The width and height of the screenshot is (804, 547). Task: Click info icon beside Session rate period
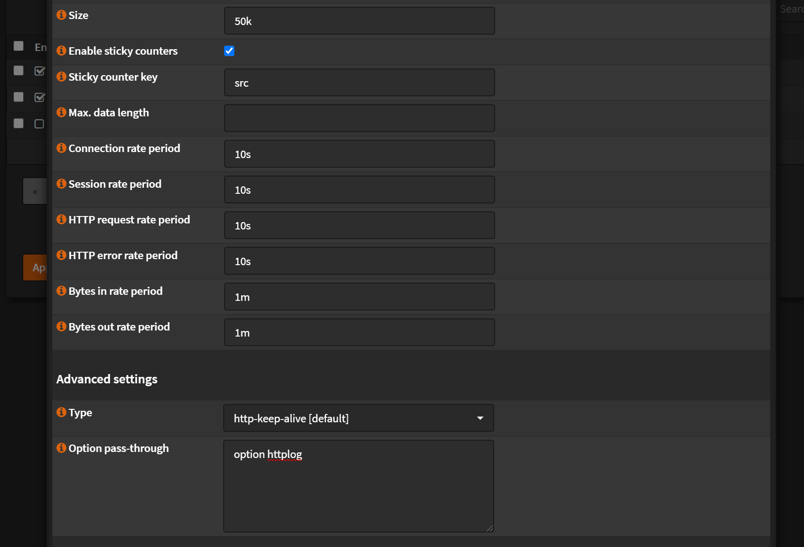click(61, 184)
